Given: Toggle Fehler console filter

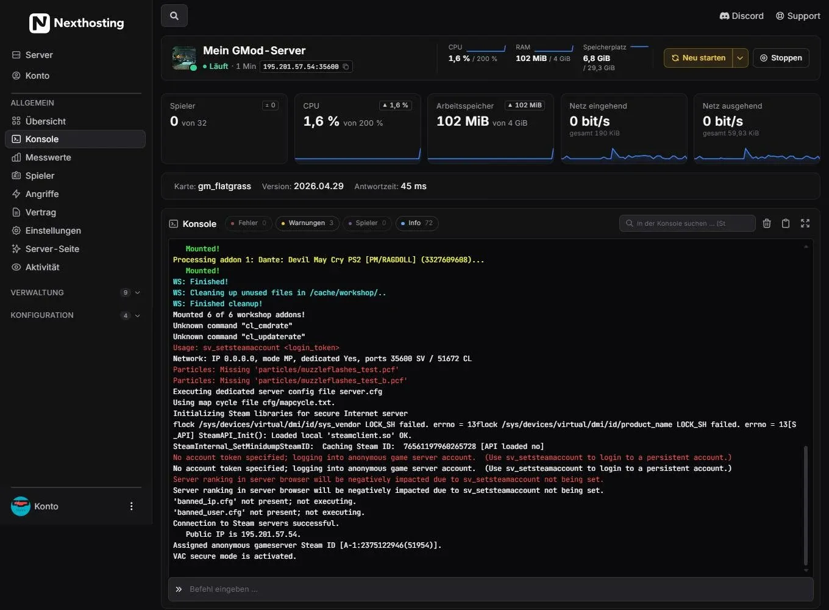Looking at the screenshot, I should pyautogui.click(x=249, y=223).
